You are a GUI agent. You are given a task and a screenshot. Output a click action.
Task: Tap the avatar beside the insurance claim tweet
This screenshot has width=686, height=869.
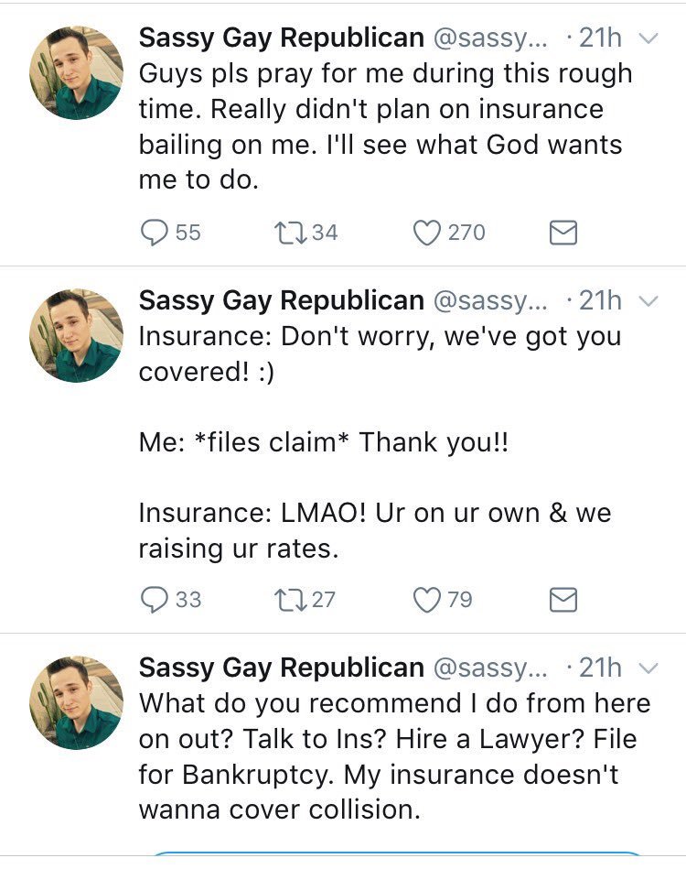77,336
